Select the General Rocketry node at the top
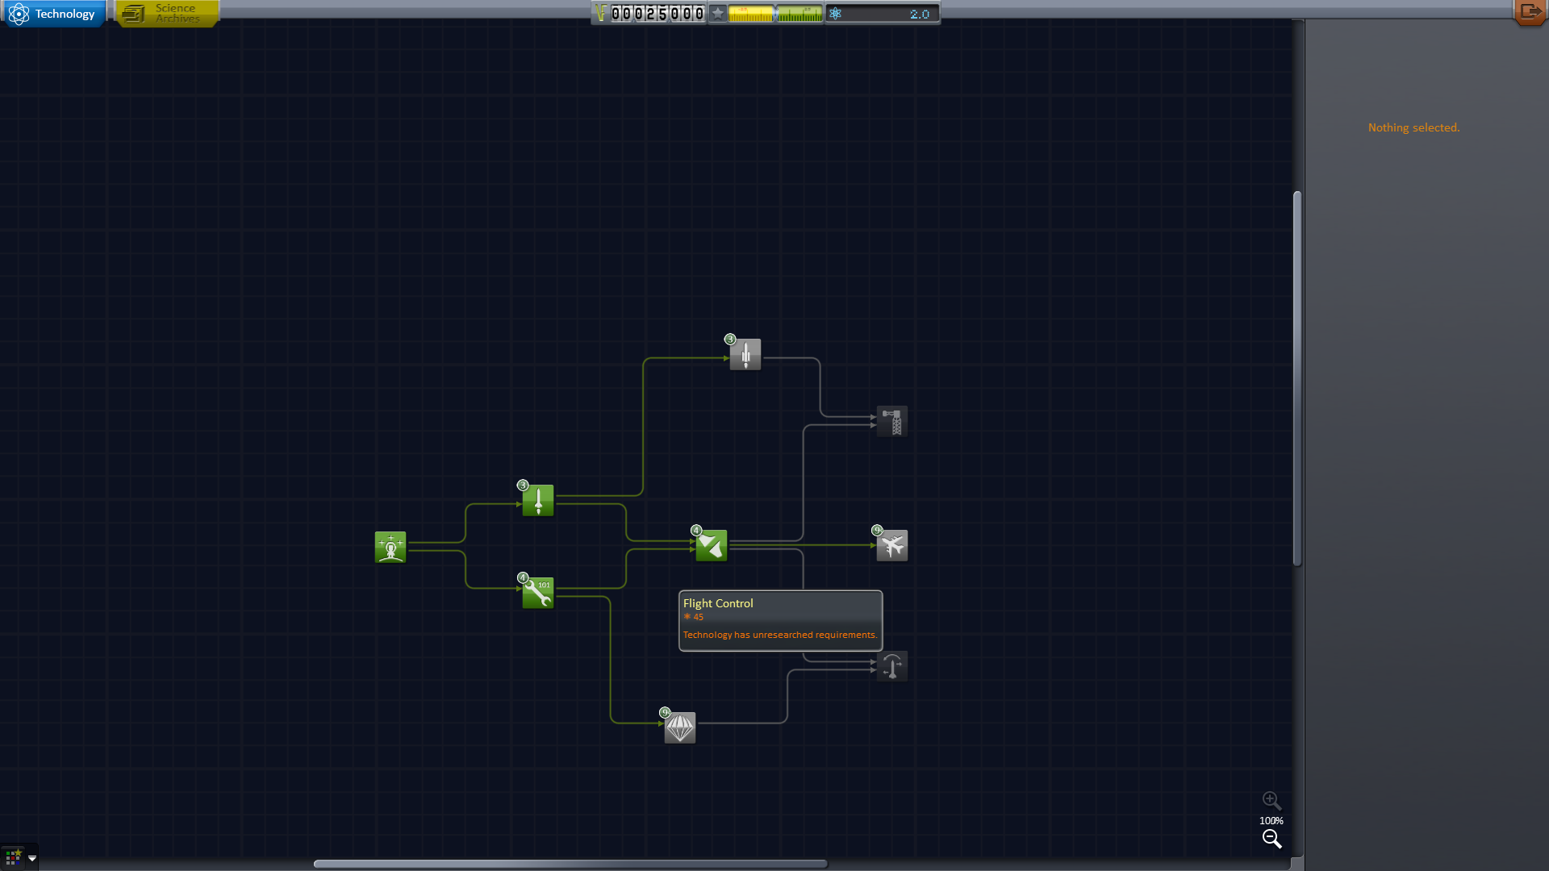 click(x=745, y=354)
